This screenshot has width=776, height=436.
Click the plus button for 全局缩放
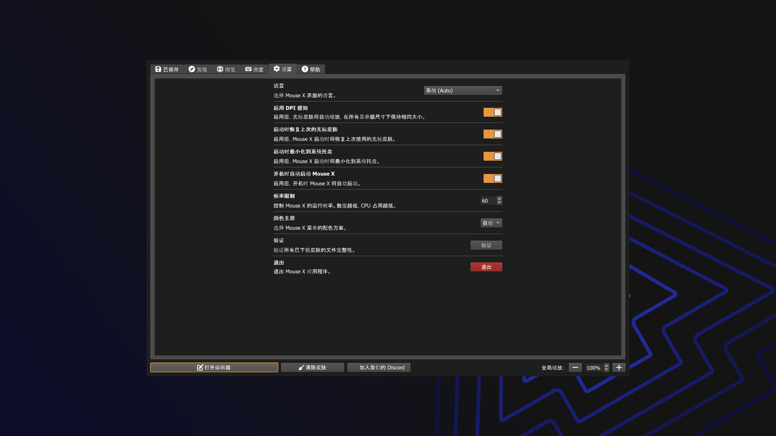point(619,367)
